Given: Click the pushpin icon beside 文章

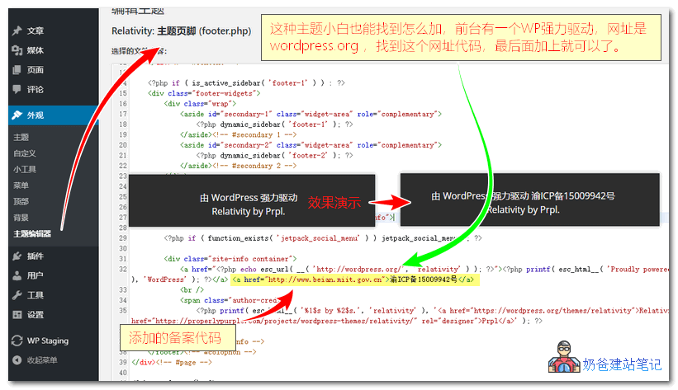Looking at the screenshot, I should coord(17,31).
